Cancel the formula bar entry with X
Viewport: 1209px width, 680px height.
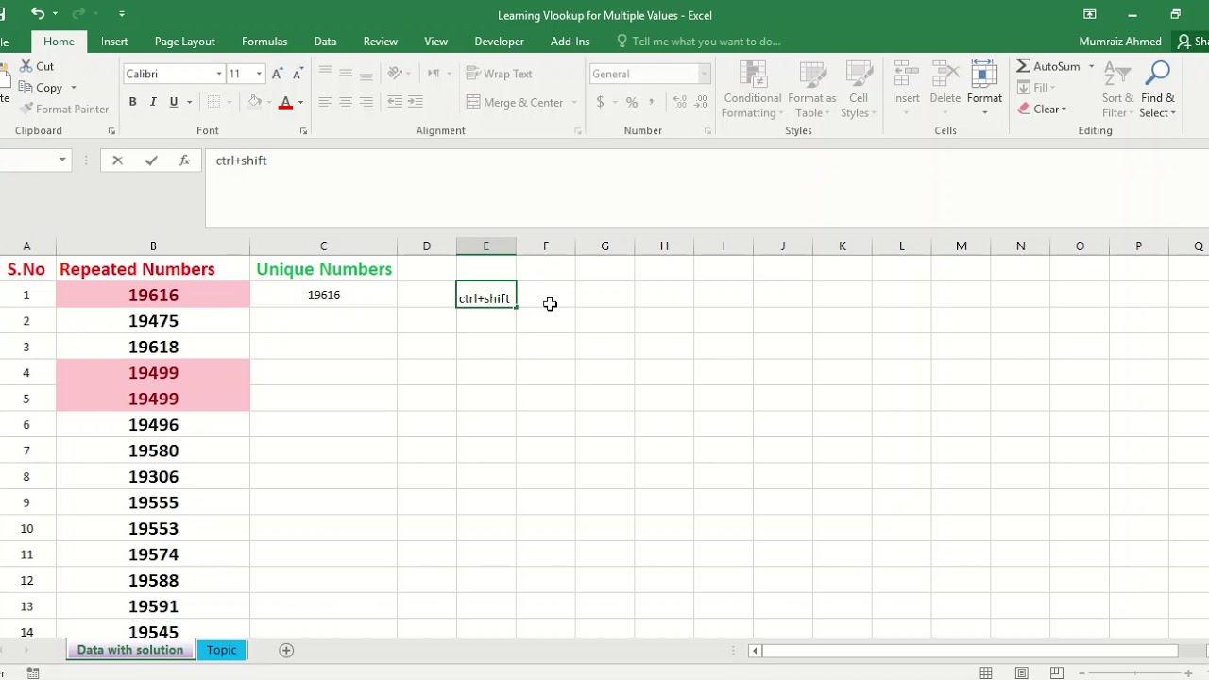(117, 161)
